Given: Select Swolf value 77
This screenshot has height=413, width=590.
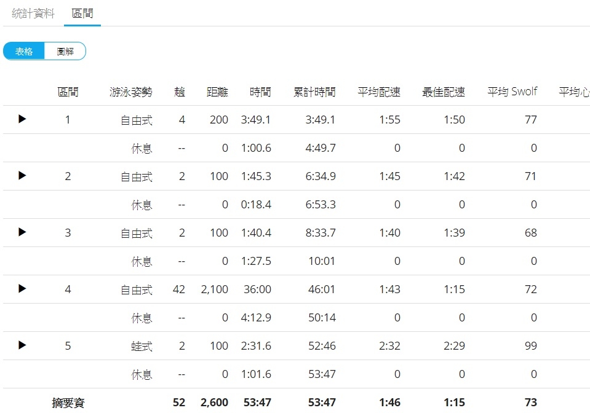Looking at the screenshot, I should coord(531,120).
